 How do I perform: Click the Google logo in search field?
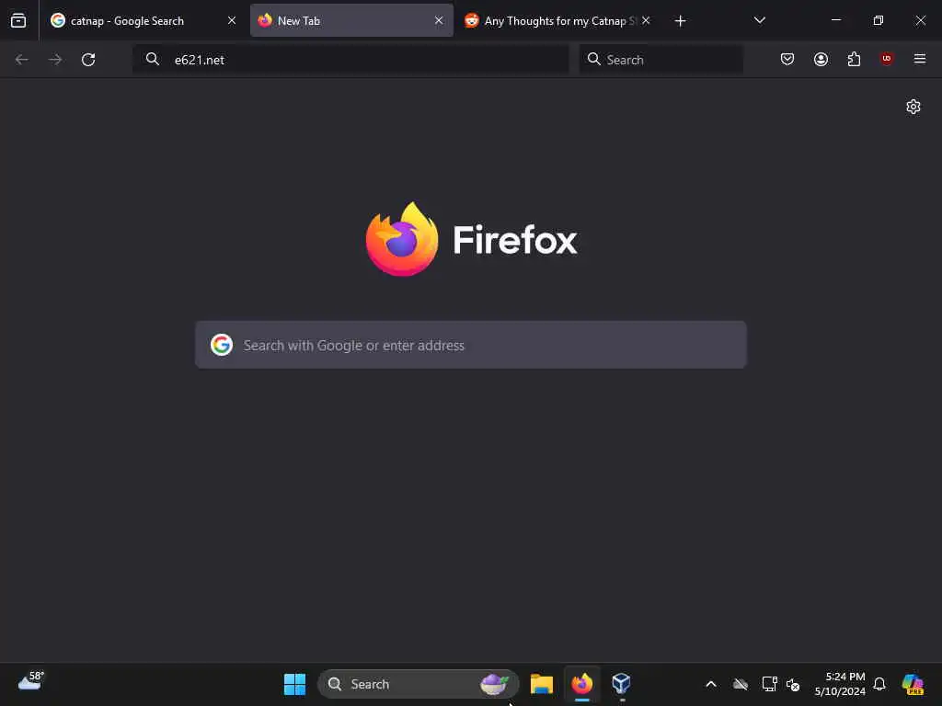click(x=222, y=345)
